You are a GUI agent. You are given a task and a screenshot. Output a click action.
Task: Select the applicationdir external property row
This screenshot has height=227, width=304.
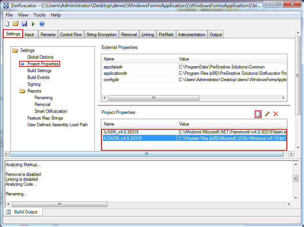(x=194, y=73)
